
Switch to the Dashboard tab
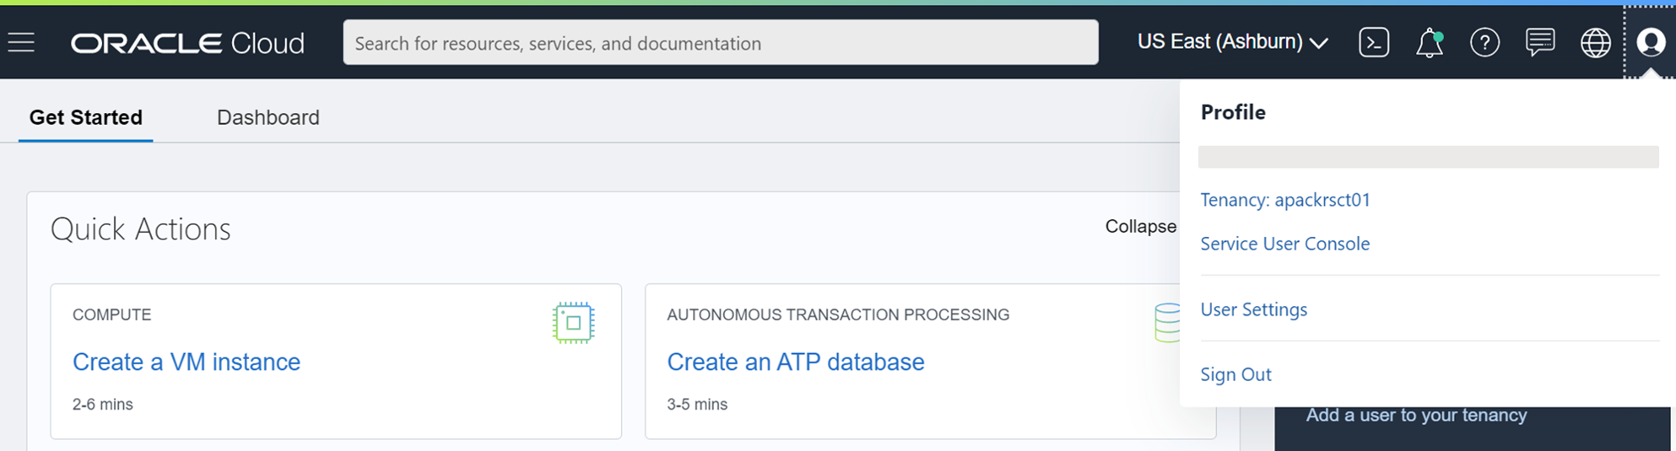268,117
